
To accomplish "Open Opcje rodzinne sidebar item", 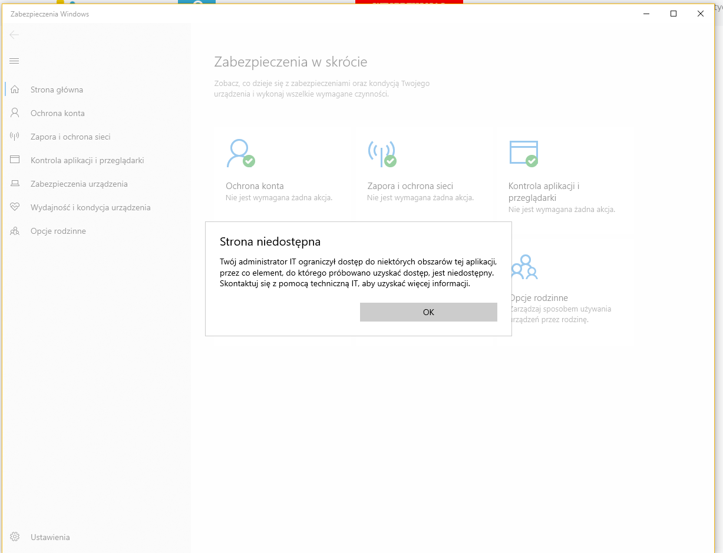I will pyautogui.click(x=58, y=231).
